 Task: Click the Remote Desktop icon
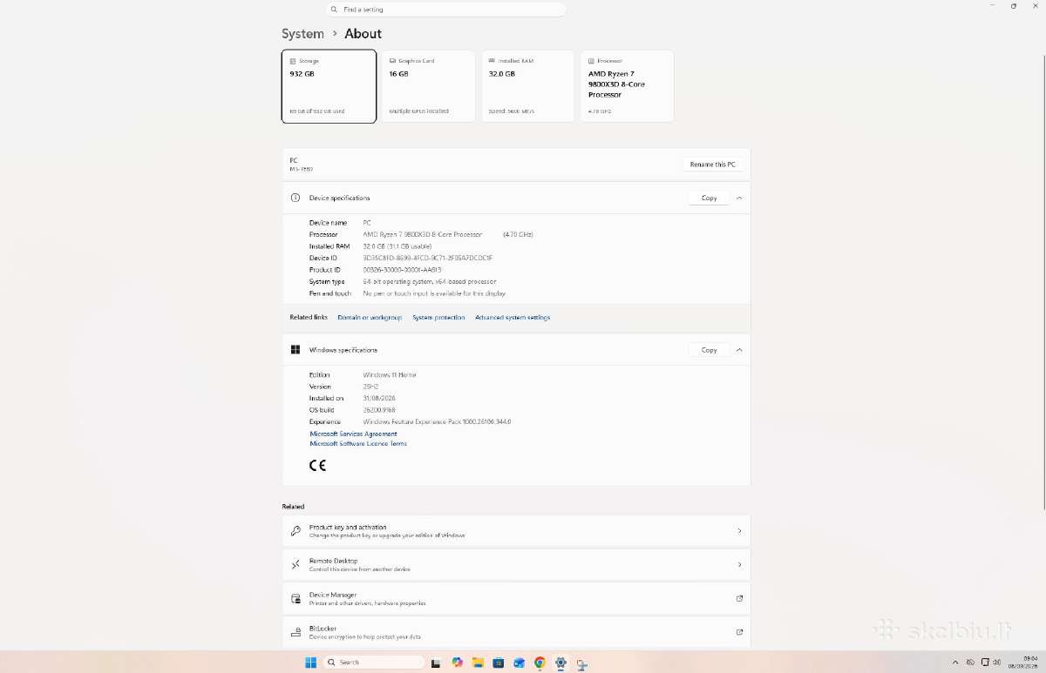click(x=295, y=565)
